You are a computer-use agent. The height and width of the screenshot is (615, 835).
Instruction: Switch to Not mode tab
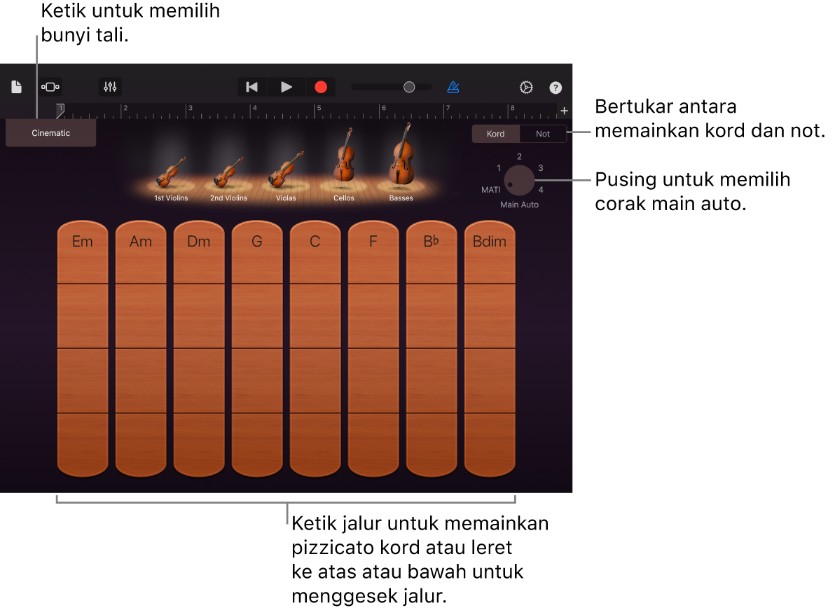[543, 134]
